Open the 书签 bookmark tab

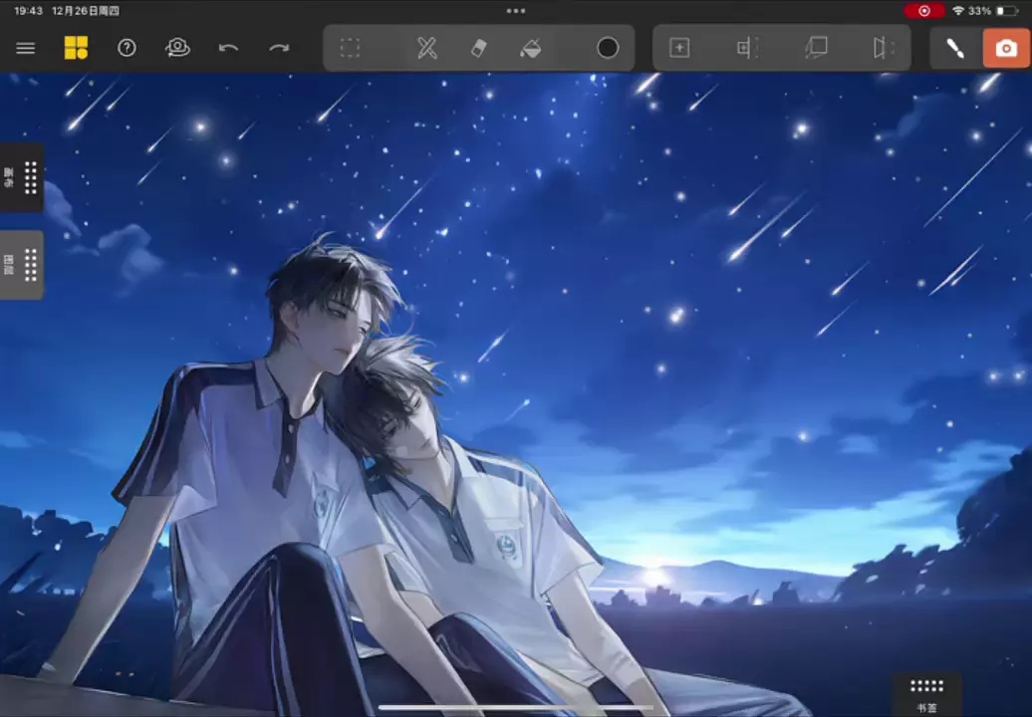coord(926,695)
